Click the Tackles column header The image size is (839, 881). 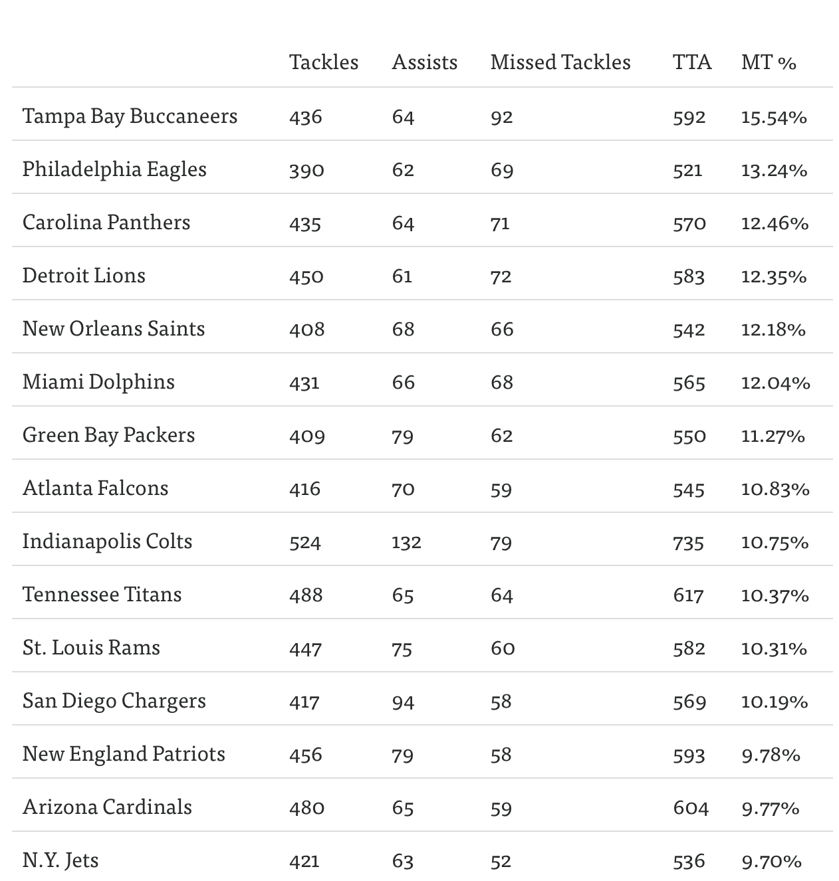coord(323,62)
